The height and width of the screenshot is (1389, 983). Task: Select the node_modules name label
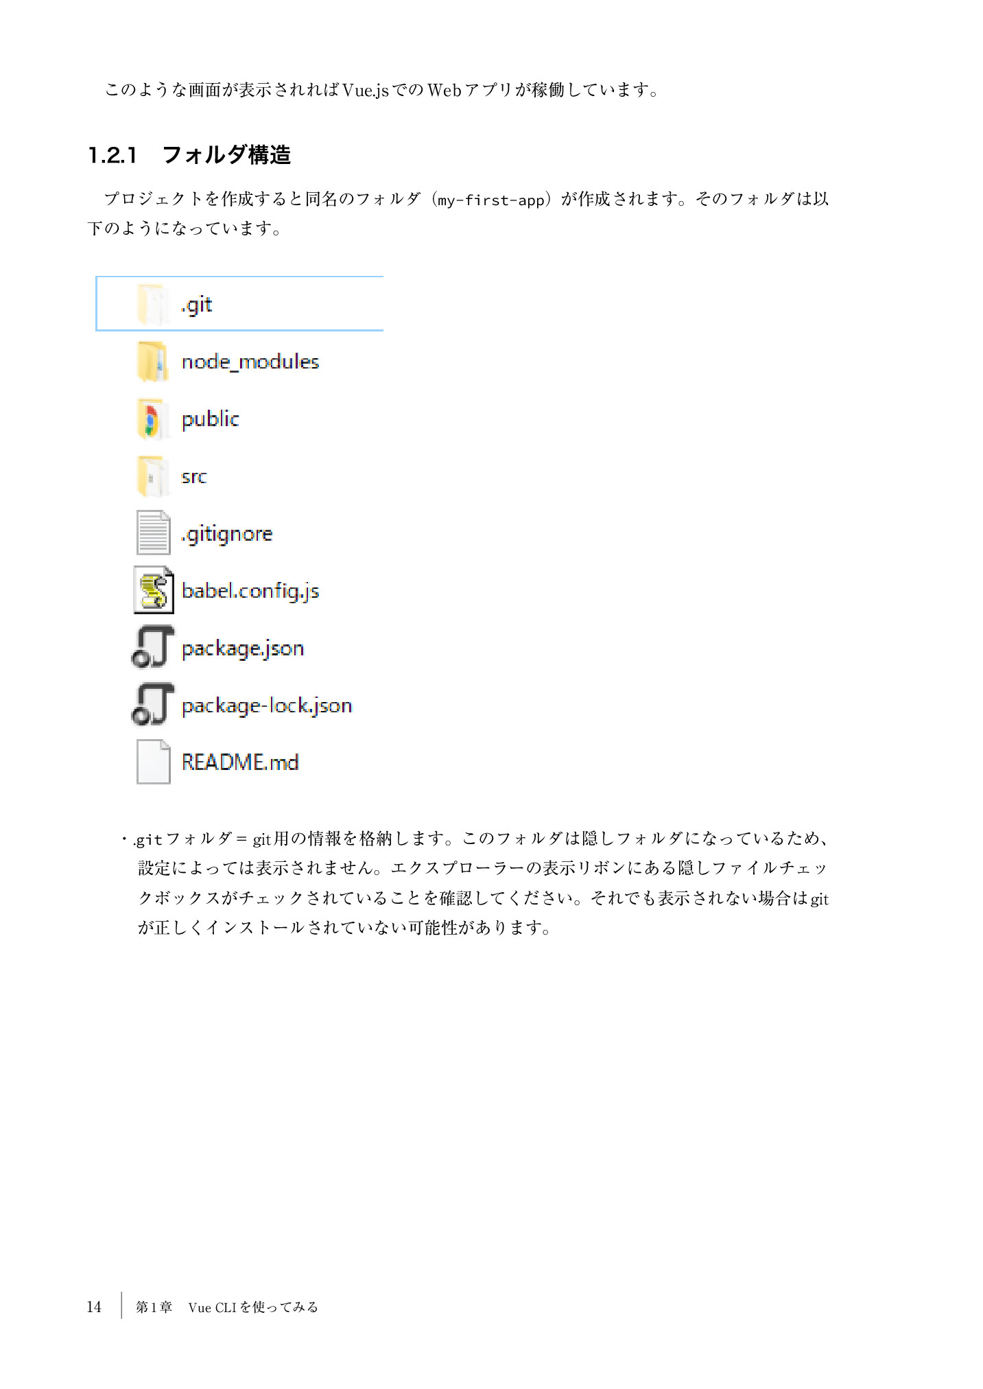pos(250,362)
